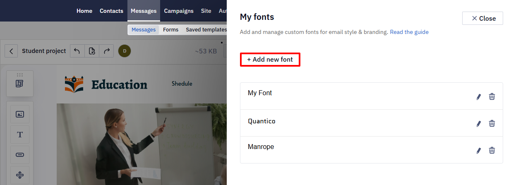Screen dimensions: 511x185
Task: Select the teacher photo in the email
Action: click(x=142, y=144)
